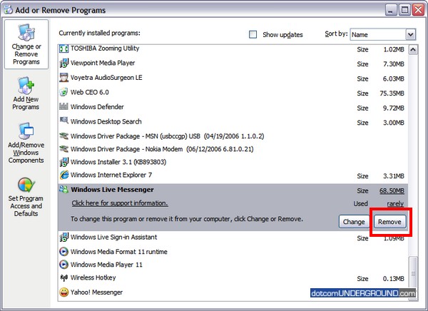
Task: Click the Windows Media Format 11 runtime icon
Action: (x=64, y=252)
